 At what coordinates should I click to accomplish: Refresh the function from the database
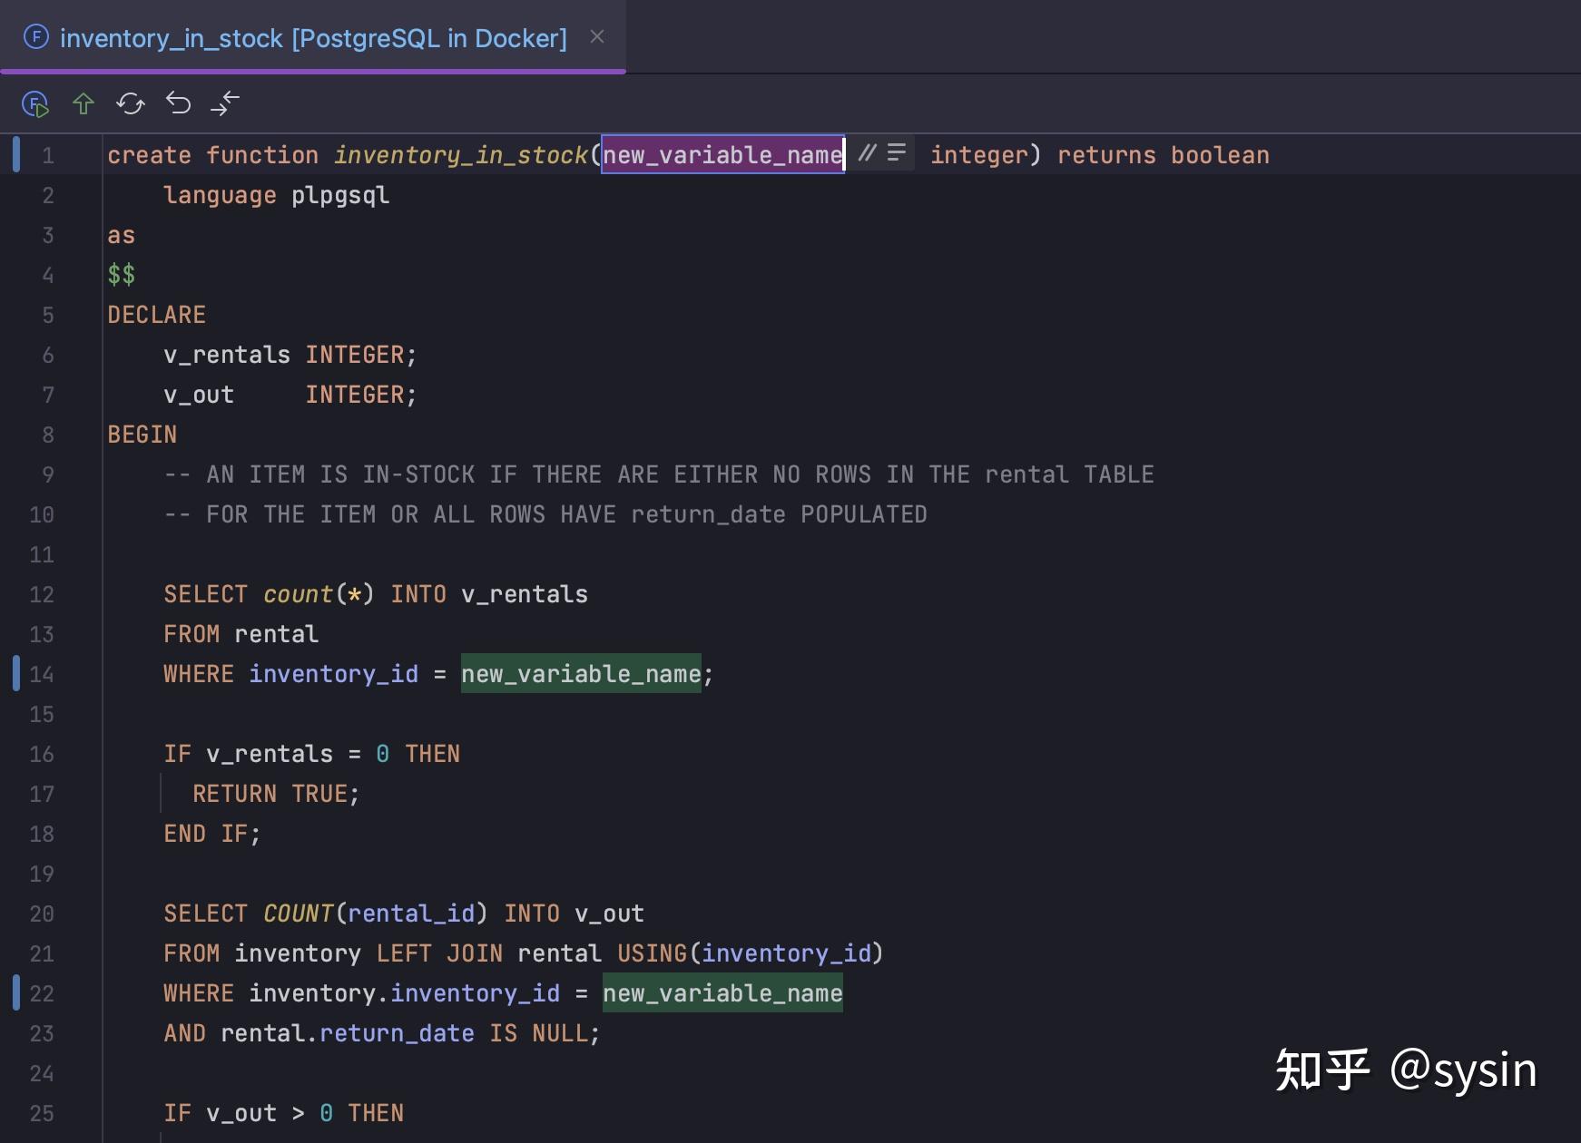[x=130, y=103]
